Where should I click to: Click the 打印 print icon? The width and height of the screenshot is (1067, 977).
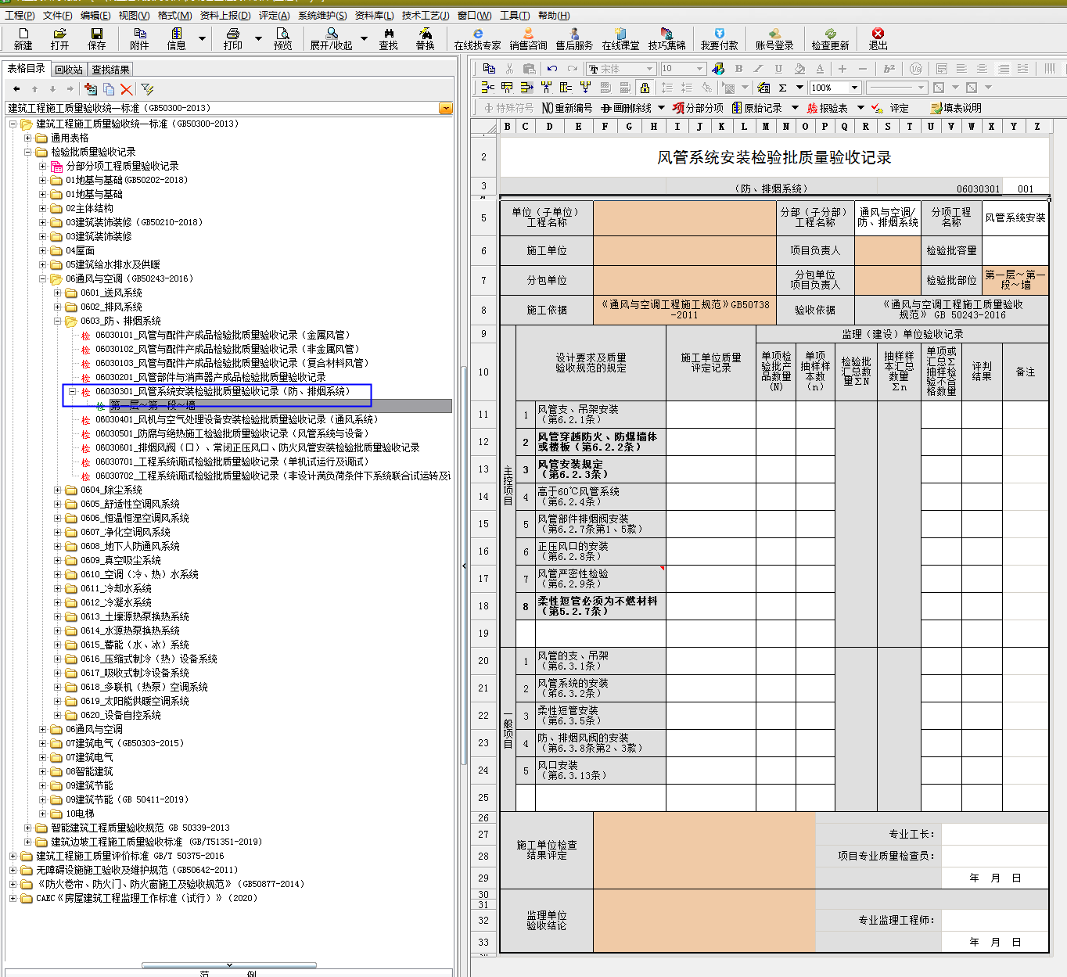232,38
